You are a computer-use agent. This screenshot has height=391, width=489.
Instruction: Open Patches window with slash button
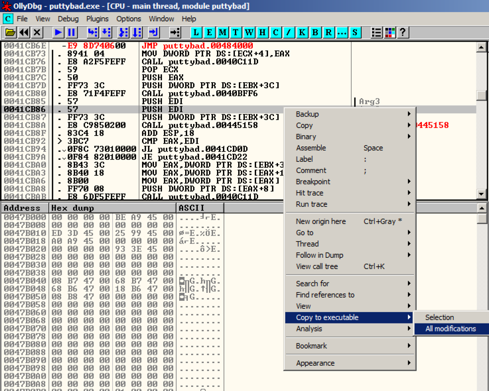click(289, 32)
